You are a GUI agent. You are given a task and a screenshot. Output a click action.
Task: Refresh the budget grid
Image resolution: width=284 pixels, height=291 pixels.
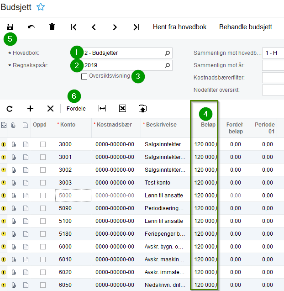point(10,108)
